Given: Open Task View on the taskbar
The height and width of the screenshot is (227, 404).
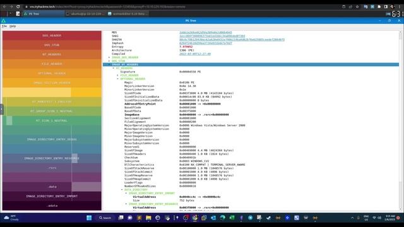Looking at the screenshot, I should [121, 218].
